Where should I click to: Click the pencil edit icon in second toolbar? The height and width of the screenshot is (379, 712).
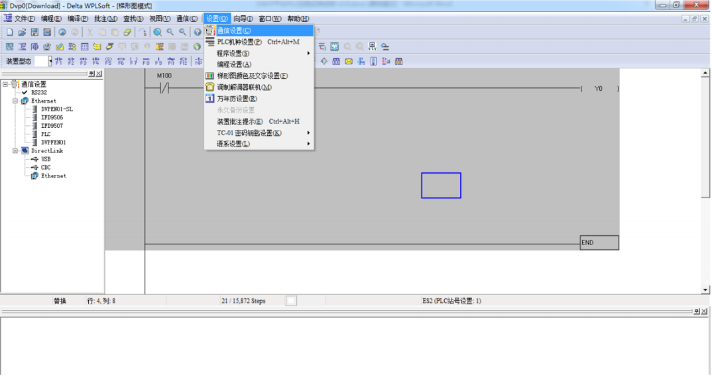(60, 47)
